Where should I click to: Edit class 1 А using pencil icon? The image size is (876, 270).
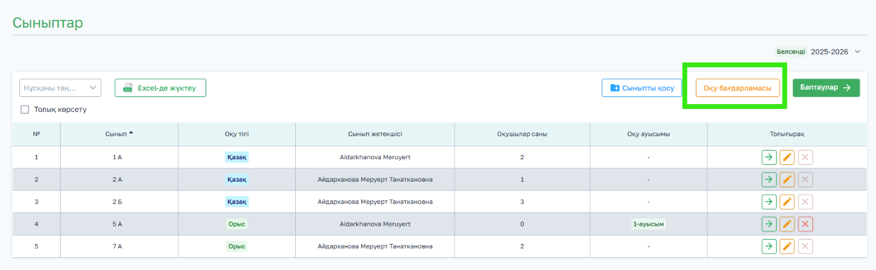point(787,157)
